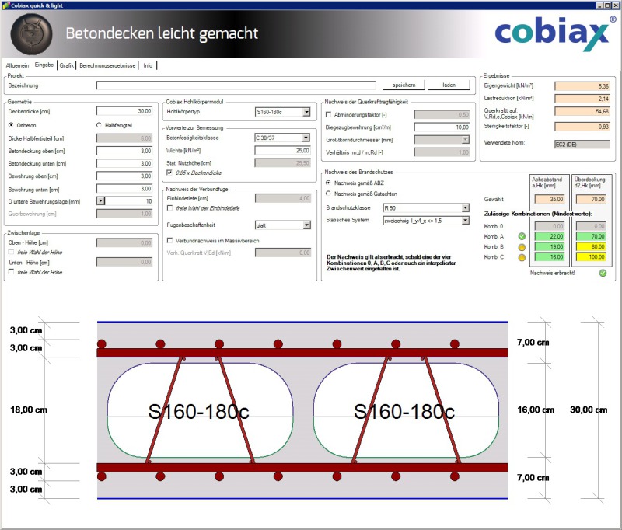This screenshot has width=622, height=530.
Task: Click green check beside Nachweis erbracht!
Action: click(x=603, y=273)
